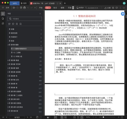Open the 文件 menu
The height and width of the screenshot is (119, 127).
tap(7, 8)
